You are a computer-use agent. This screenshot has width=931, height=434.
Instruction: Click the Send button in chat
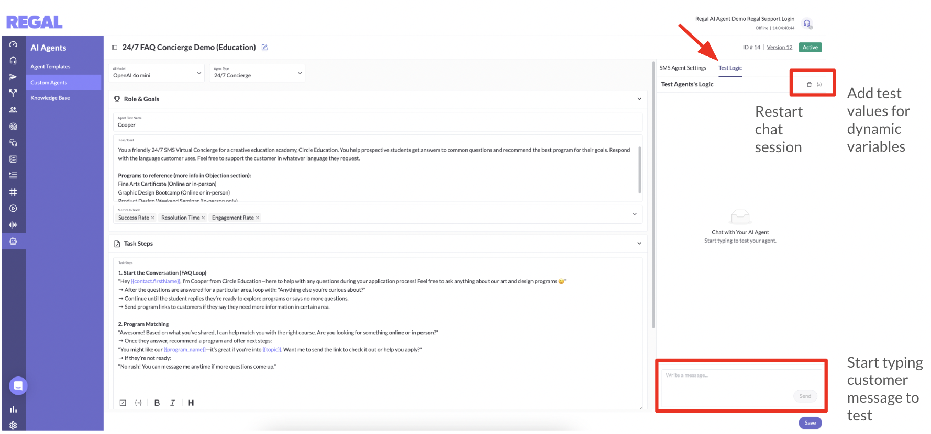pos(805,396)
